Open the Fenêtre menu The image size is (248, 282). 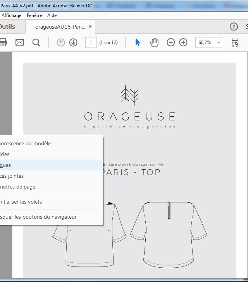(34, 15)
